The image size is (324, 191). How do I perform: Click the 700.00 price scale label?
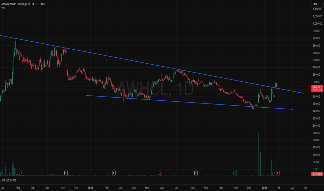pyautogui.click(x=316, y=67)
